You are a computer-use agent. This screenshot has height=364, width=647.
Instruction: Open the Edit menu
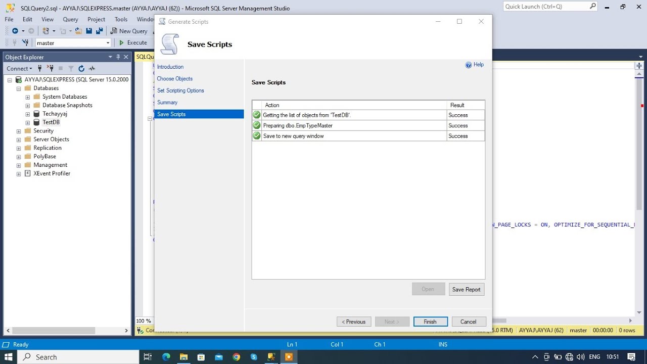(x=27, y=19)
